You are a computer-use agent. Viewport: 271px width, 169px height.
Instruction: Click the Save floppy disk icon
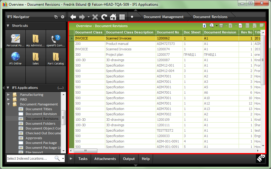(221, 26)
